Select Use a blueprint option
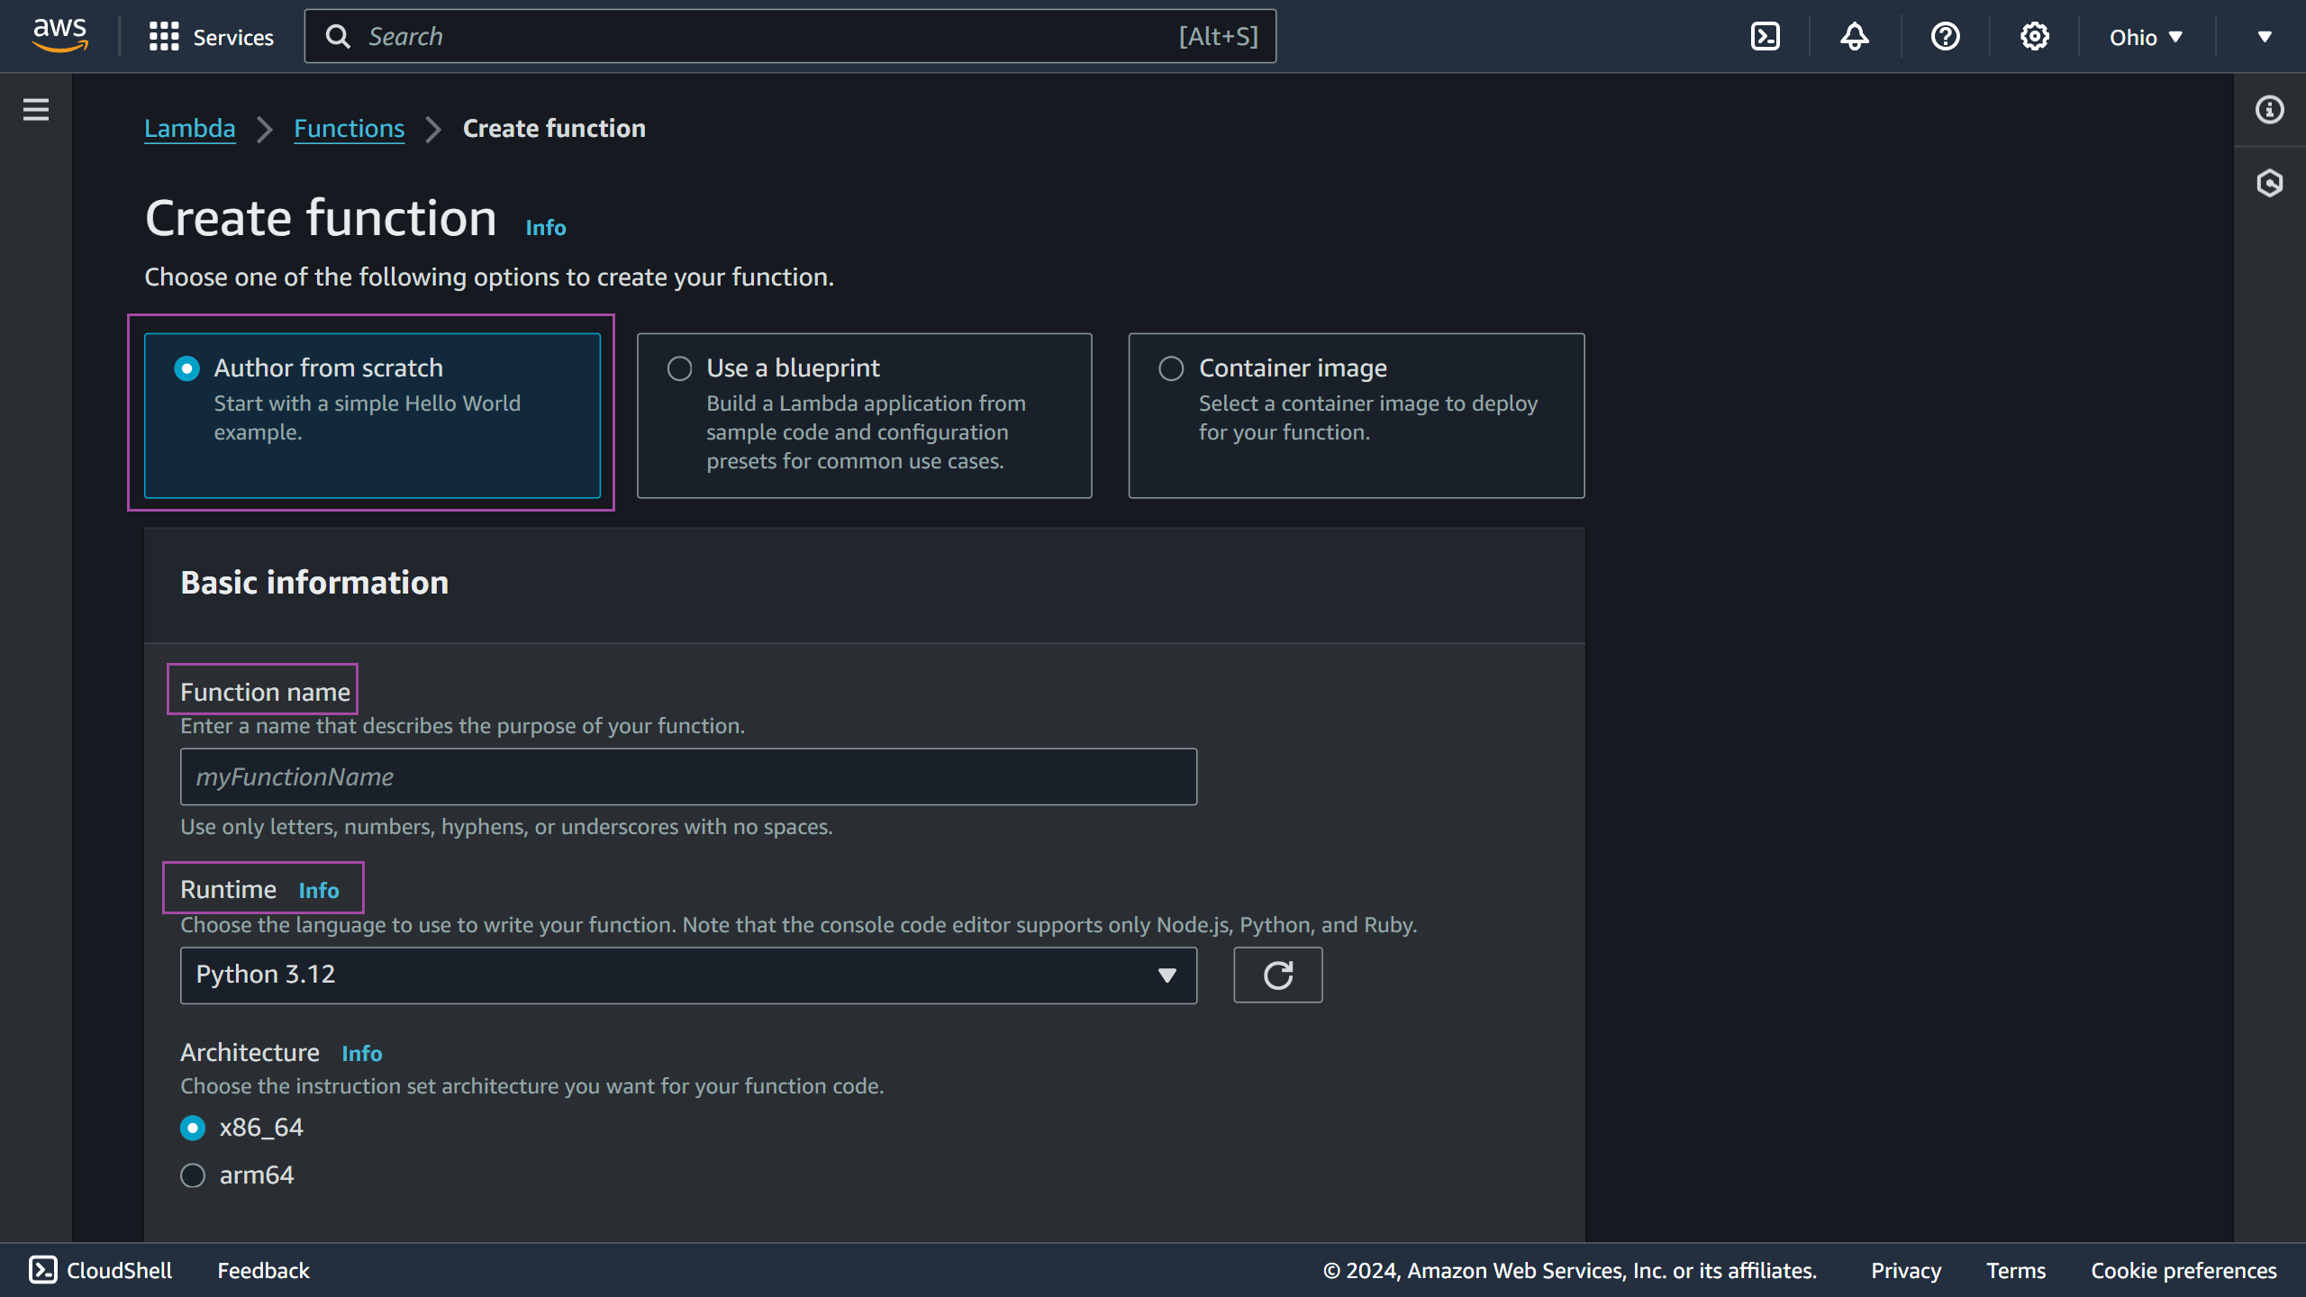Image resolution: width=2306 pixels, height=1297 pixels. tap(865, 415)
